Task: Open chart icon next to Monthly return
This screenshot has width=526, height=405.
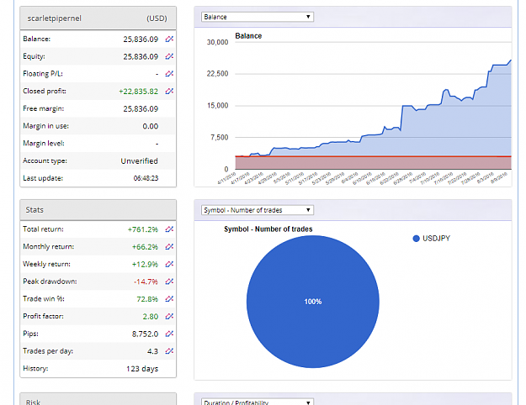Action: click(169, 247)
